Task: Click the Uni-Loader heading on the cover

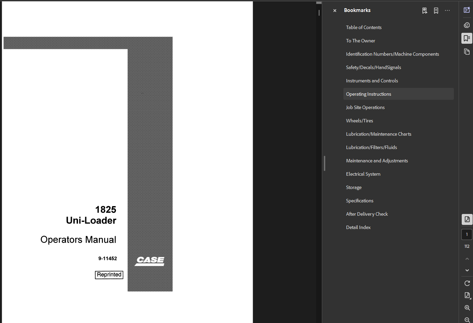Action: [91, 220]
